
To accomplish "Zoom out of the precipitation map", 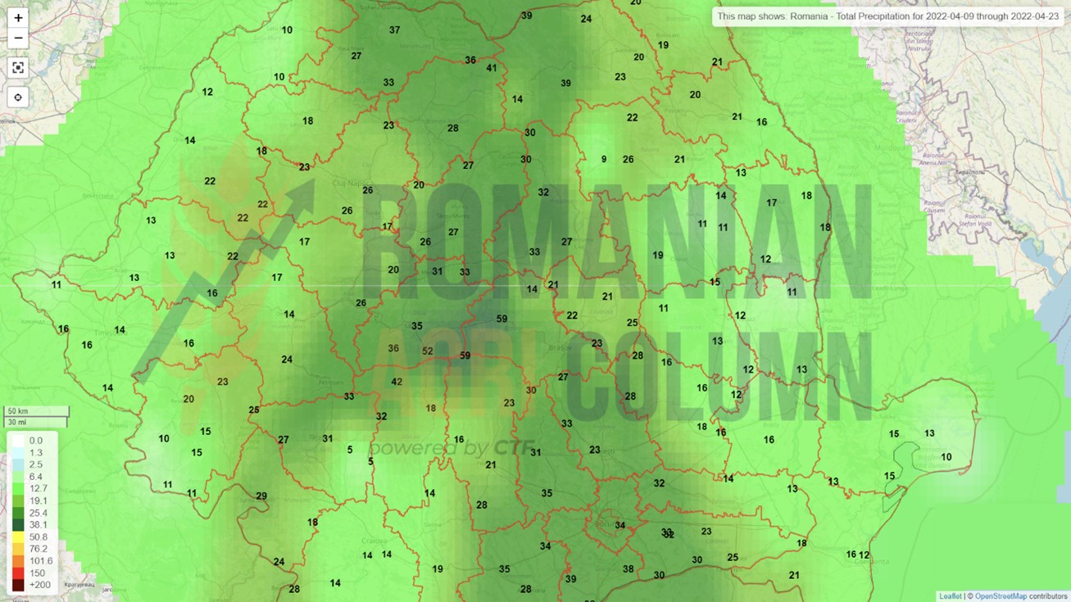I will [x=18, y=38].
